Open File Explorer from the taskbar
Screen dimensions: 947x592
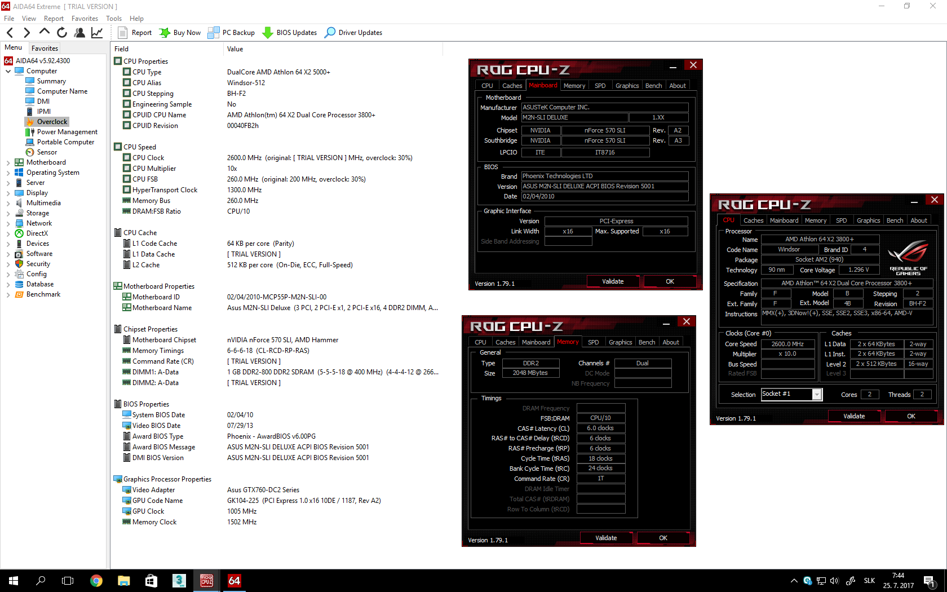click(x=123, y=581)
